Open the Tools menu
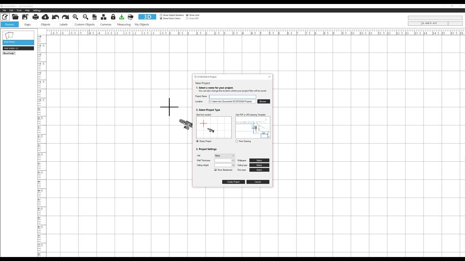This screenshot has height=261, width=465. click(19, 11)
